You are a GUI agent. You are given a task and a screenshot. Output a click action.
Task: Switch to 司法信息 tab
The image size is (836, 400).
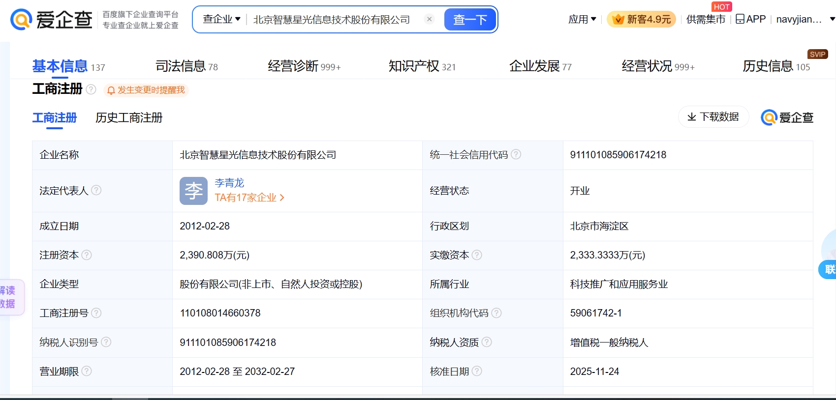[186, 66]
